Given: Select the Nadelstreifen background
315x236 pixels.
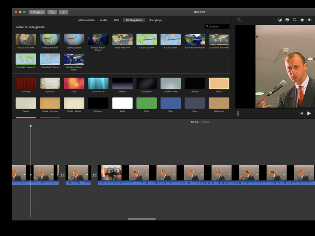Looking at the screenshot, I should [171, 83].
